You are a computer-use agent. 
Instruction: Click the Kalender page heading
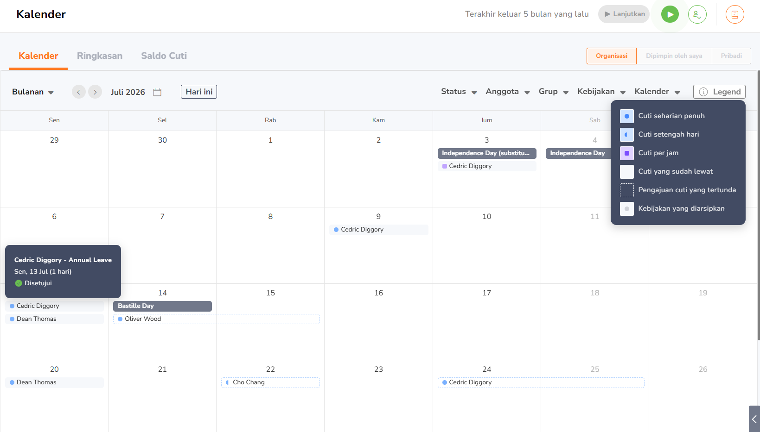[41, 14]
